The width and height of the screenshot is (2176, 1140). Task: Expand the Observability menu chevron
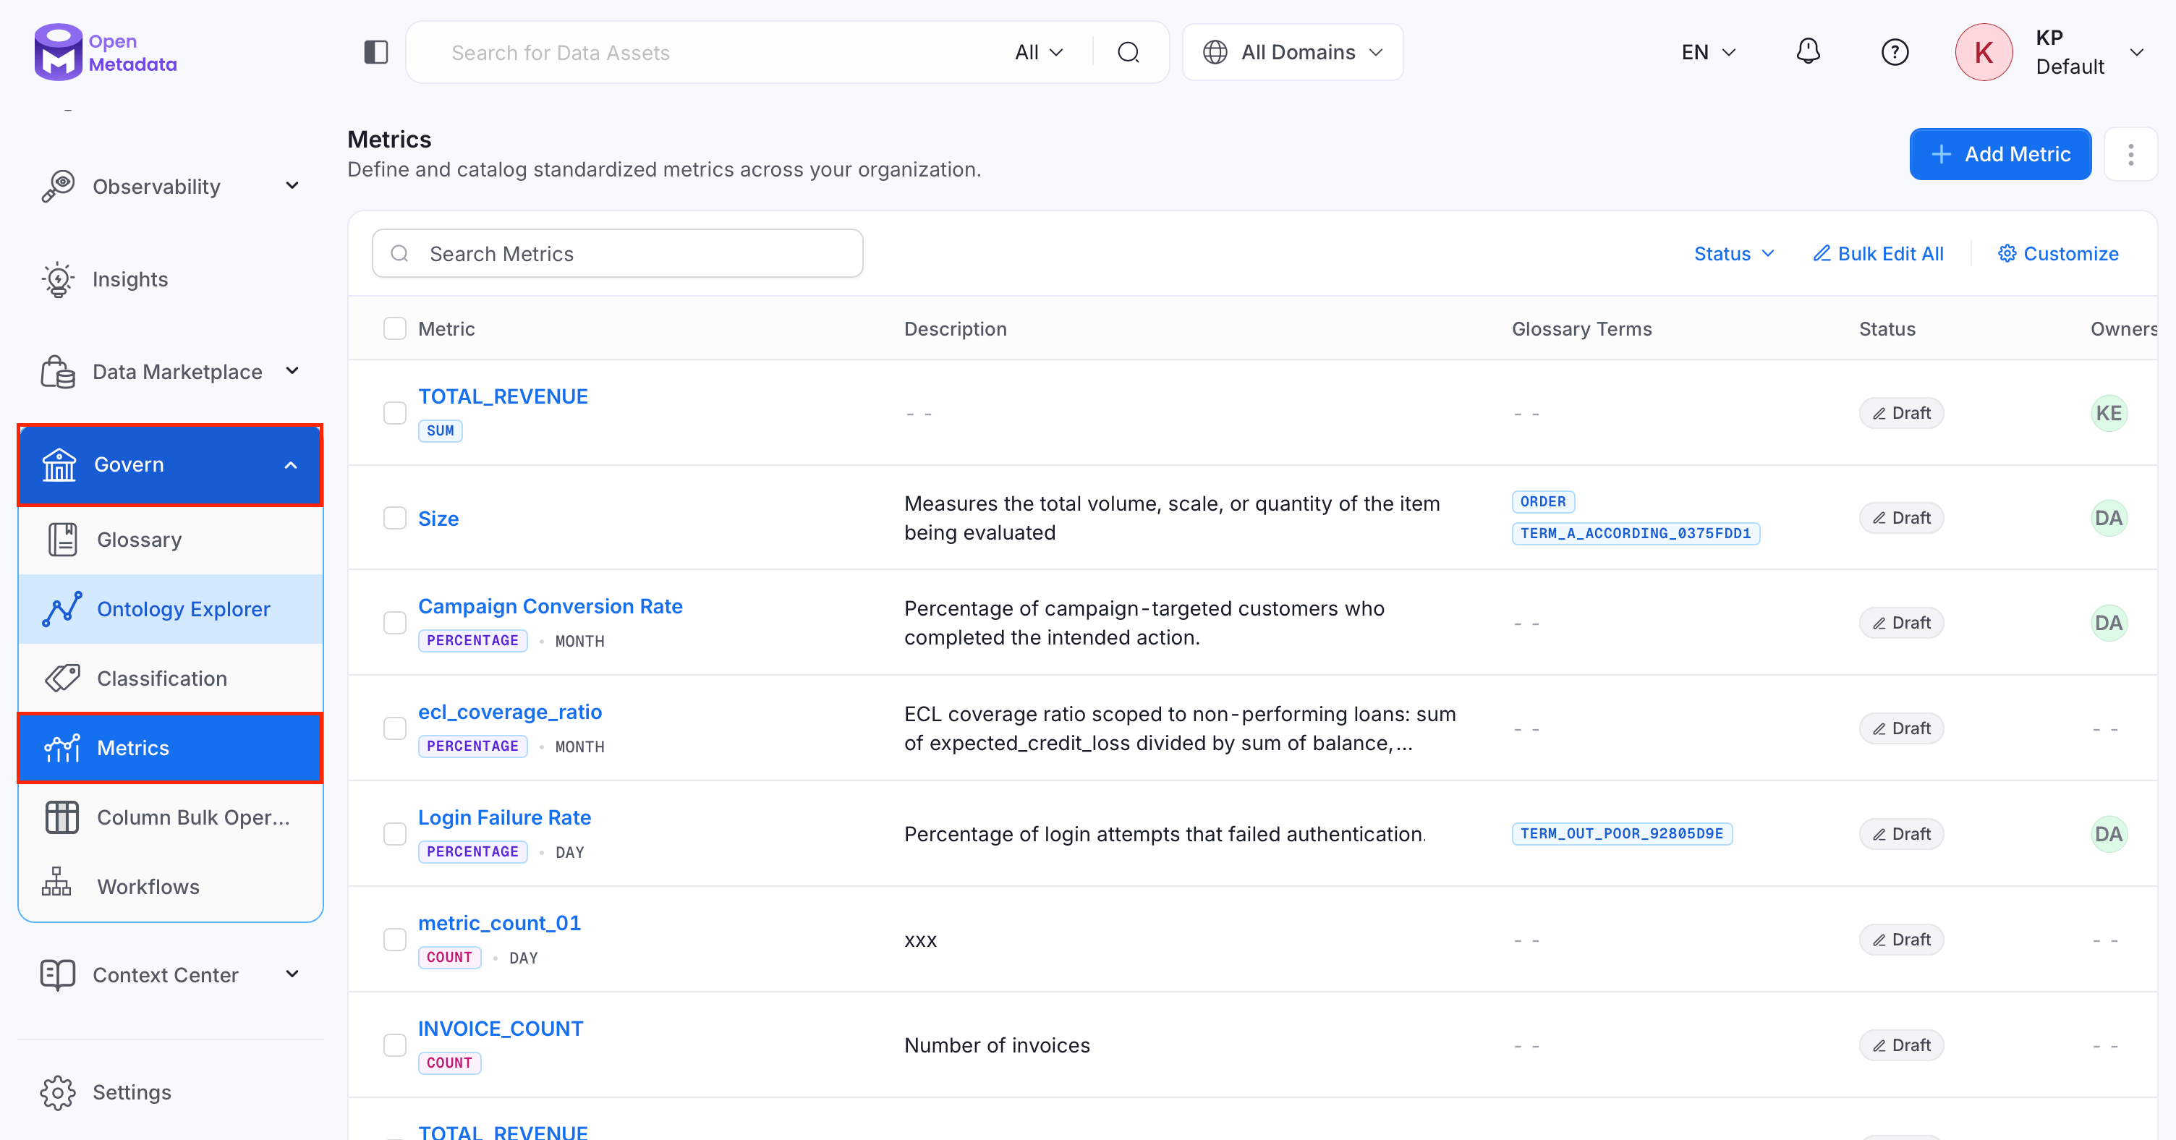click(292, 186)
